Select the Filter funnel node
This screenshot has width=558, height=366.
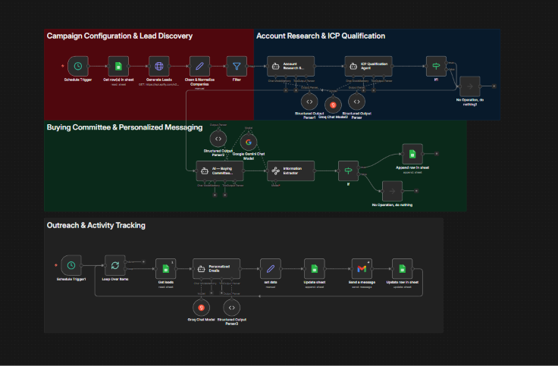click(237, 66)
